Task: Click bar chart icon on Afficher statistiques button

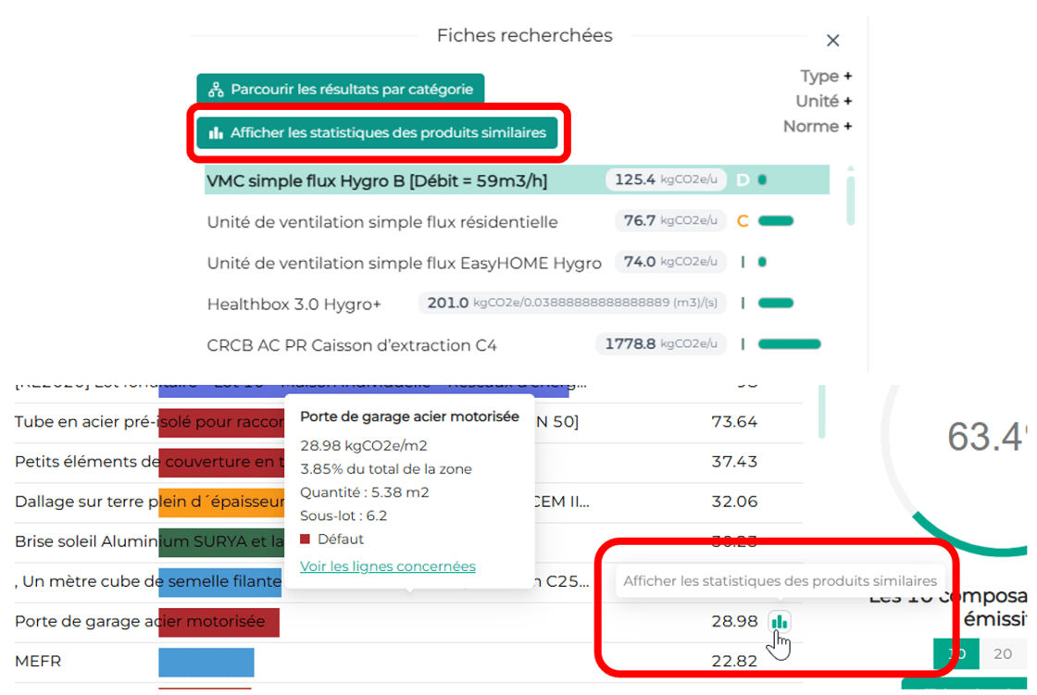Action: pyautogui.click(x=216, y=133)
